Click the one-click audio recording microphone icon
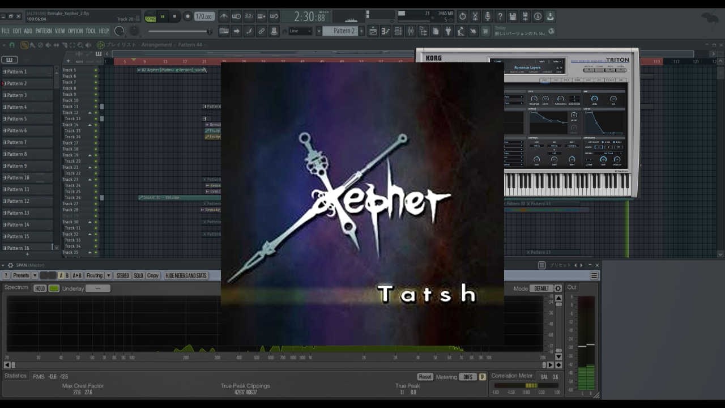The height and width of the screenshot is (408, 725). click(488, 16)
